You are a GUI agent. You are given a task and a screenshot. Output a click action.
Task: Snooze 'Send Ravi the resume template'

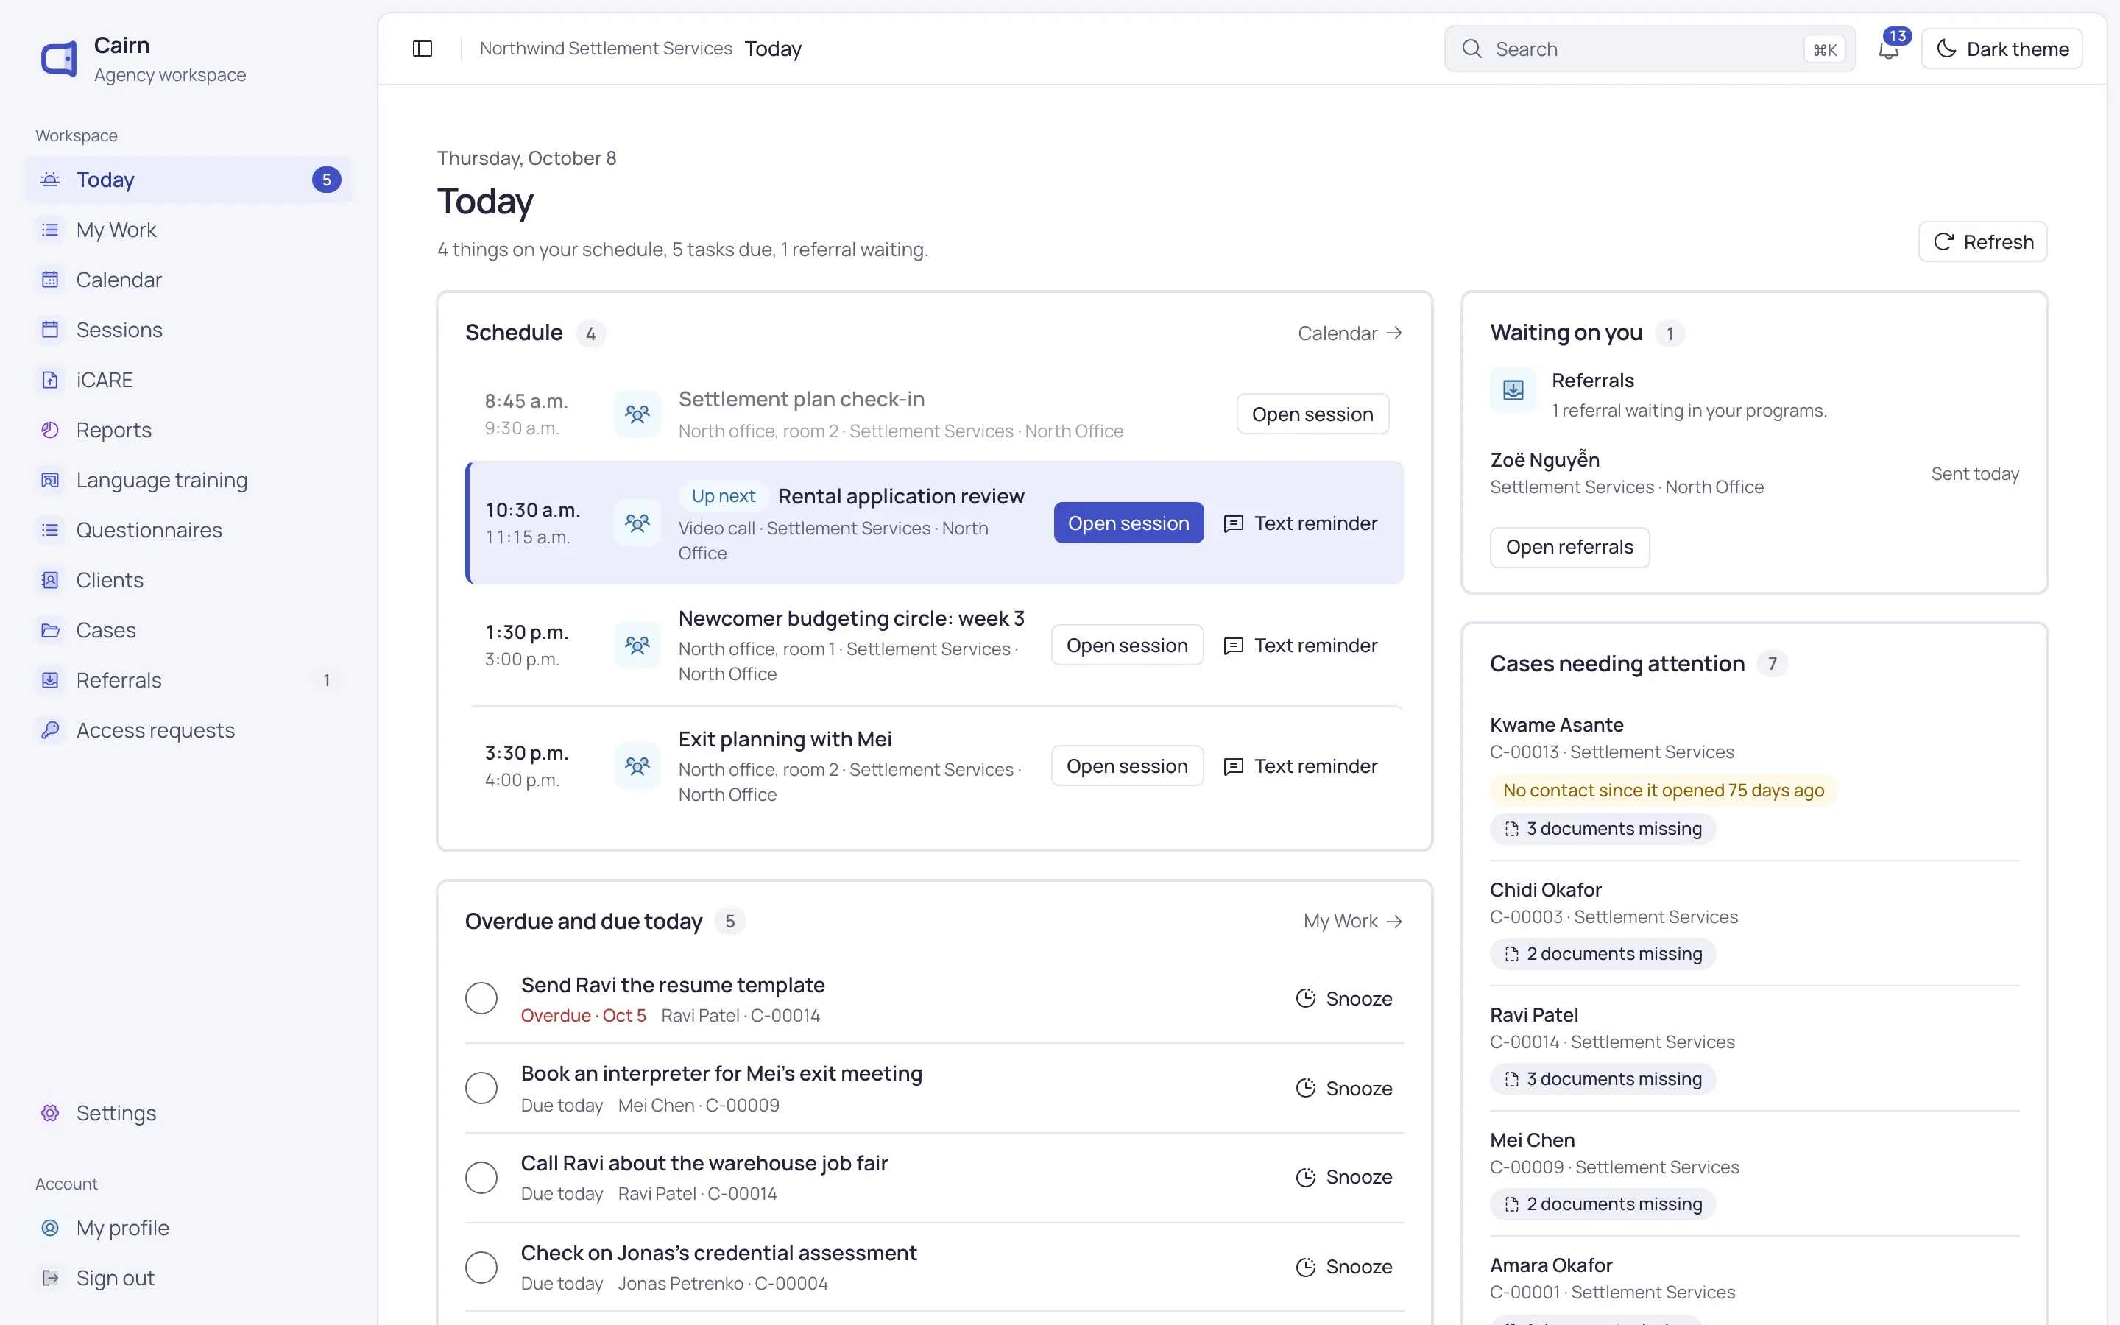coord(1344,998)
